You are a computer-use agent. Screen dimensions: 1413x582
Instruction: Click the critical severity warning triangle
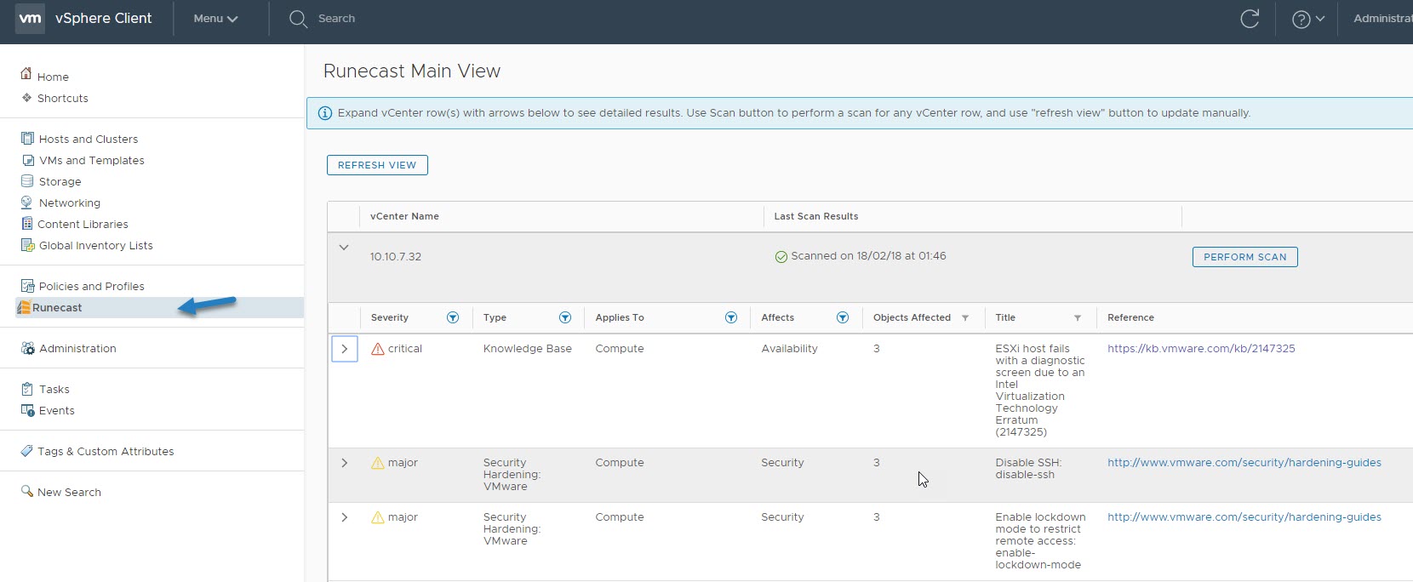tap(378, 349)
